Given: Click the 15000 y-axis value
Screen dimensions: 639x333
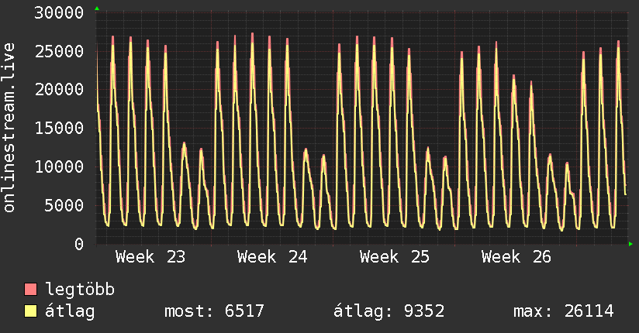Looking at the screenshot, I should click(59, 129).
